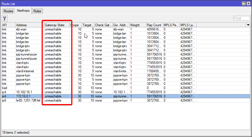Click the vlan6-inte... gateway address cell
The image size is (252, 137).
[x=121, y=71]
